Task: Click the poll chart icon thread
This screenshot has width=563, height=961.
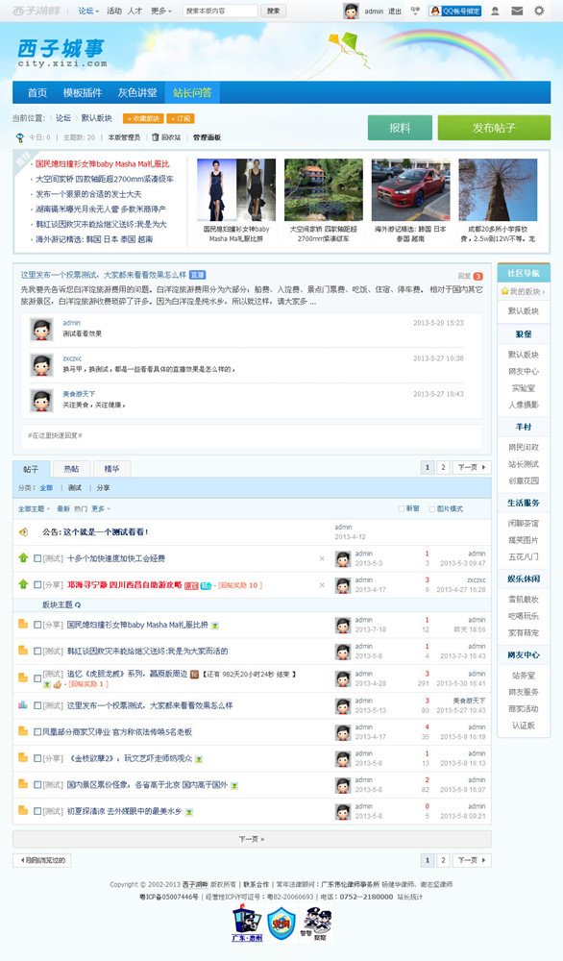Action: pos(23,704)
